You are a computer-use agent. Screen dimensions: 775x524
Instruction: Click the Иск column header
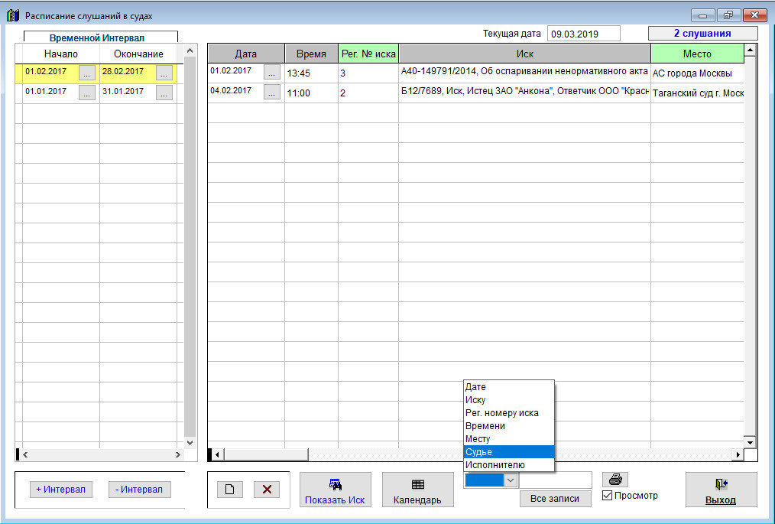point(525,54)
